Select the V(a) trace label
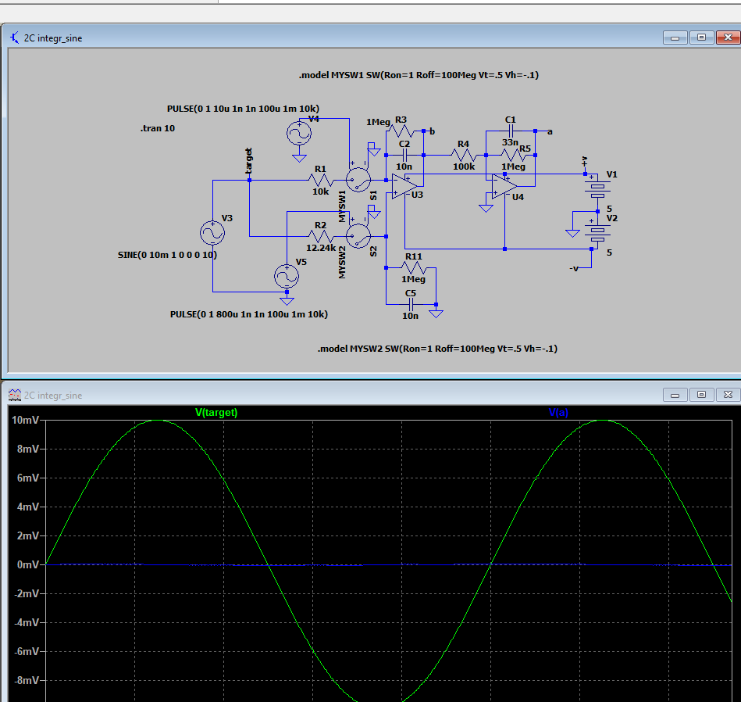 [558, 412]
